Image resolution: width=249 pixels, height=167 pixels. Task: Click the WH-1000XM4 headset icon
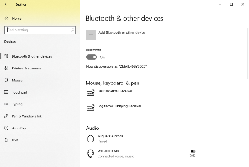pyautogui.click(x=90, y=153)
